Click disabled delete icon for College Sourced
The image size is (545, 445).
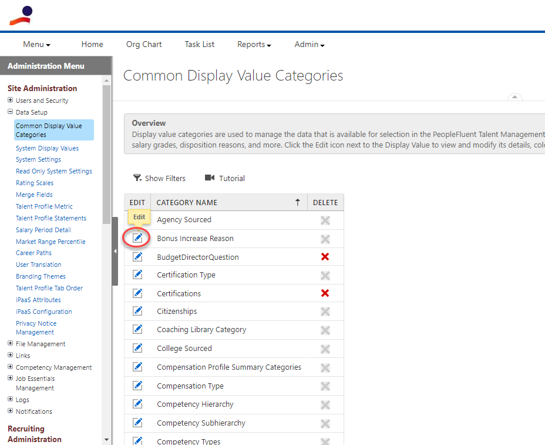[x=325, y=349]
